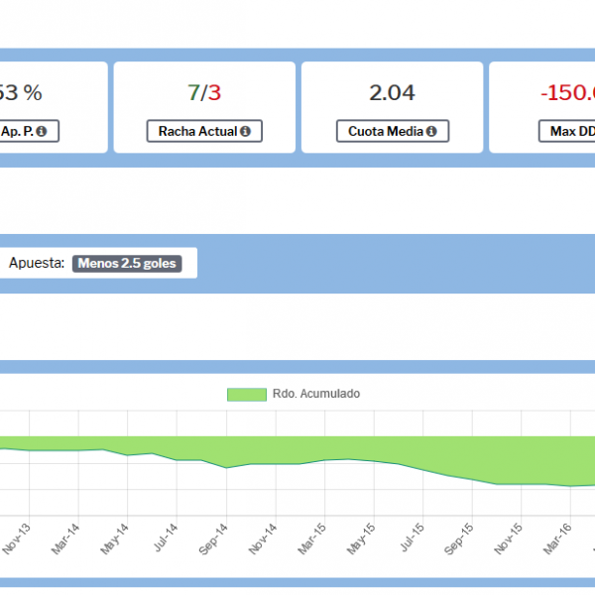This screenshot has height=595, width=595.
Task: Click the Racha Actual button
Action: [204, 131]
